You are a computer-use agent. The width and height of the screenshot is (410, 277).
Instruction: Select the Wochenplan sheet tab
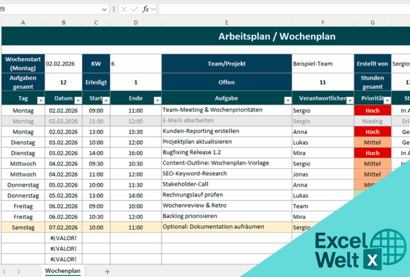[x=63, y=271]
